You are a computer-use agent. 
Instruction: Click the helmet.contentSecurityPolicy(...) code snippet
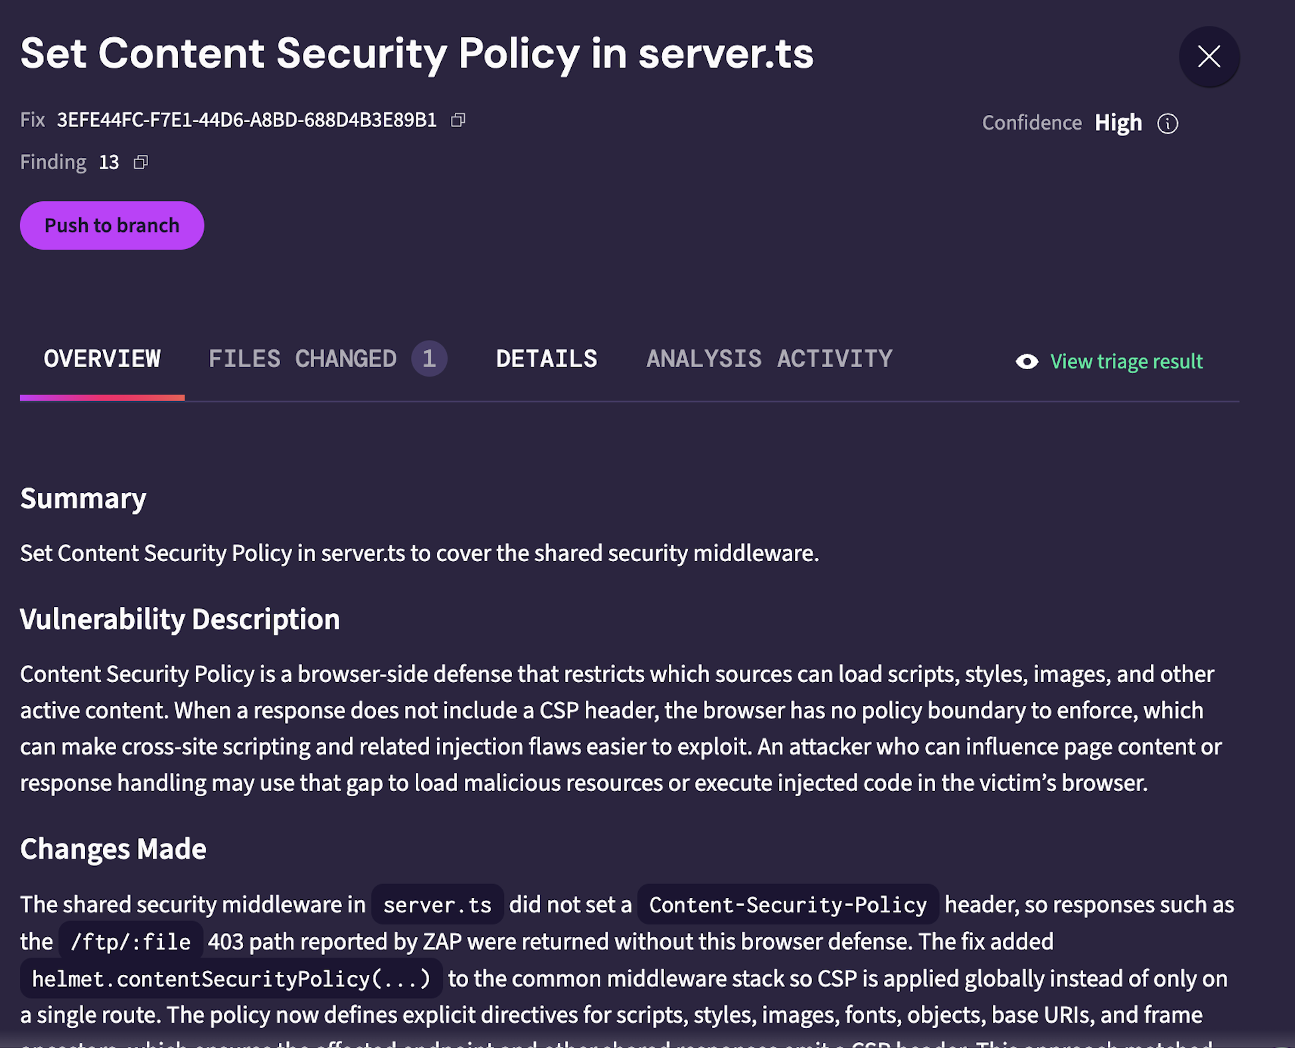[231, 979]
